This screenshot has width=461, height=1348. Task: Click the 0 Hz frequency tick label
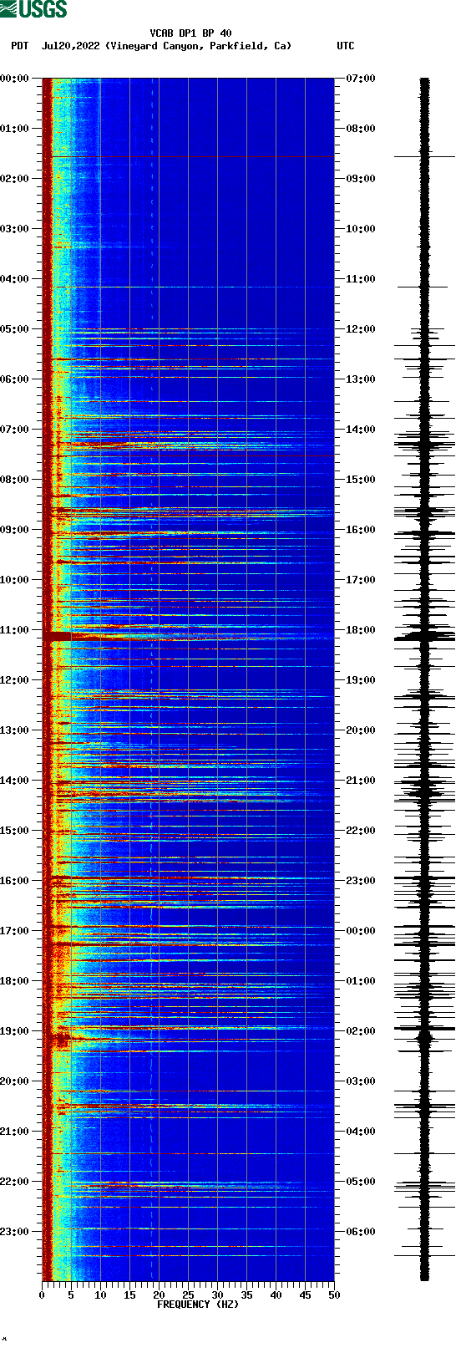point(42,1295)
